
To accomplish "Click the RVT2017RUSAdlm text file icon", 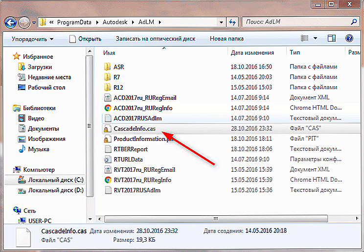I will [108, 190].
